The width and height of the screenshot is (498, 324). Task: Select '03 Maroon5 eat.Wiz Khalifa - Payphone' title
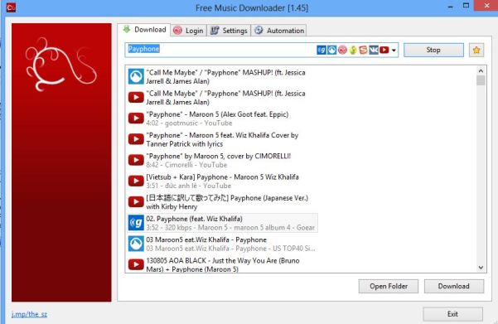(x=206, y=239)
